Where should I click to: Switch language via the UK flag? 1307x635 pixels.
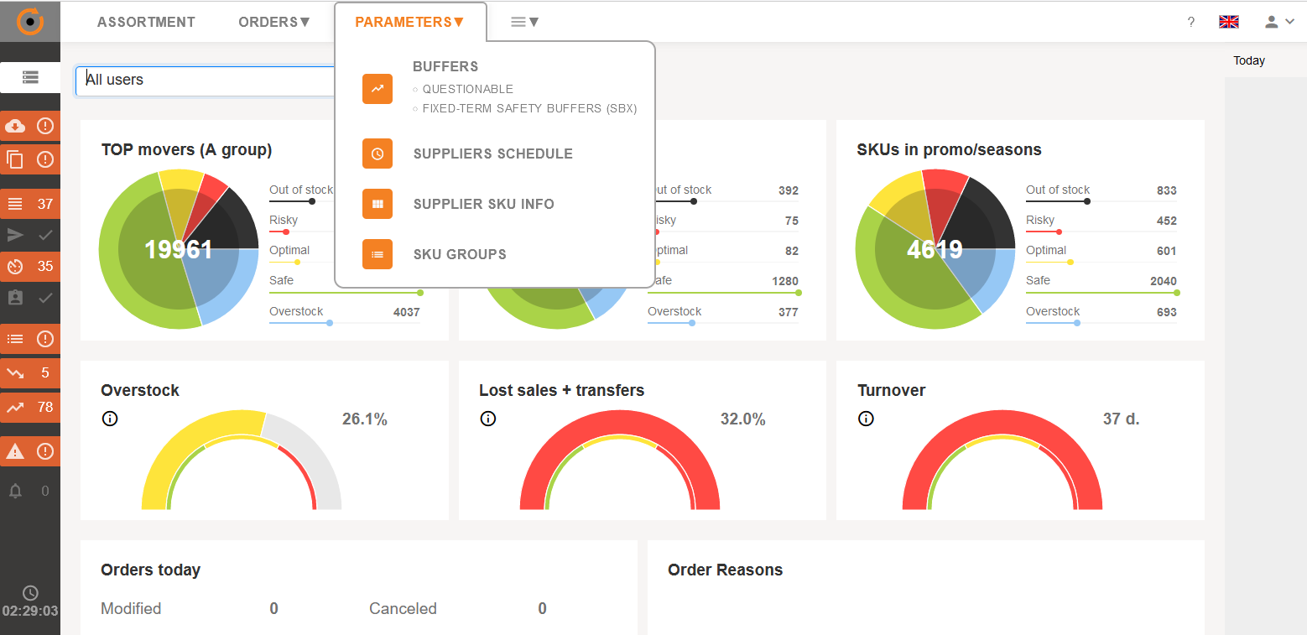pos(1229,22)
